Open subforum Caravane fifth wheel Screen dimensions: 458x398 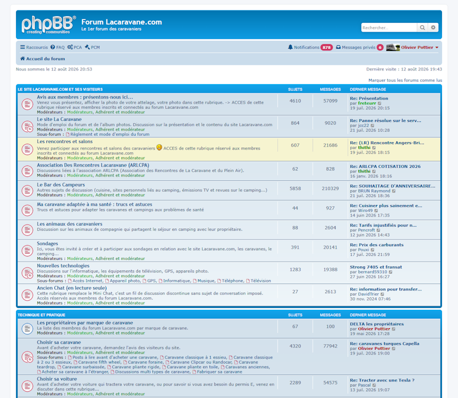coord(99,362)
